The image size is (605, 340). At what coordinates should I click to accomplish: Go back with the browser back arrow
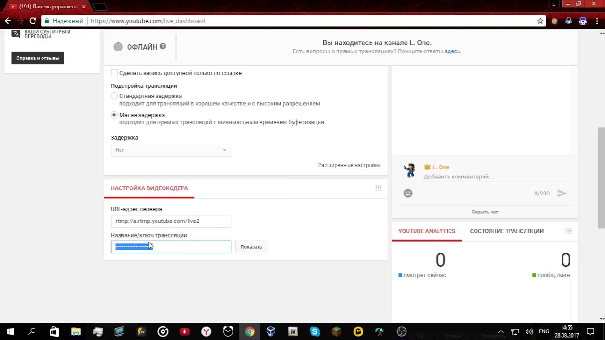click(x=8, y=21)
